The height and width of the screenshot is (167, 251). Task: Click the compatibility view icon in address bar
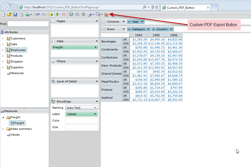[153, 7]
